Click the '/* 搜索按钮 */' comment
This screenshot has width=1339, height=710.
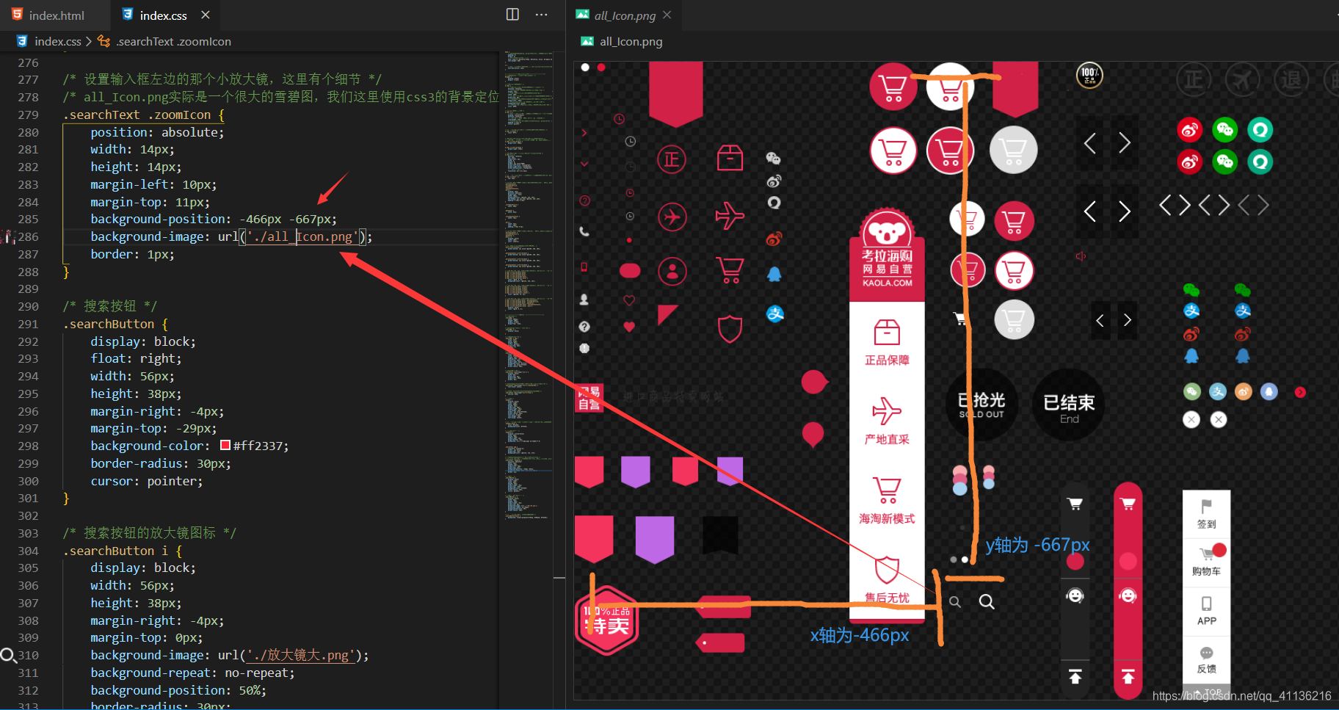click(109, 306)
